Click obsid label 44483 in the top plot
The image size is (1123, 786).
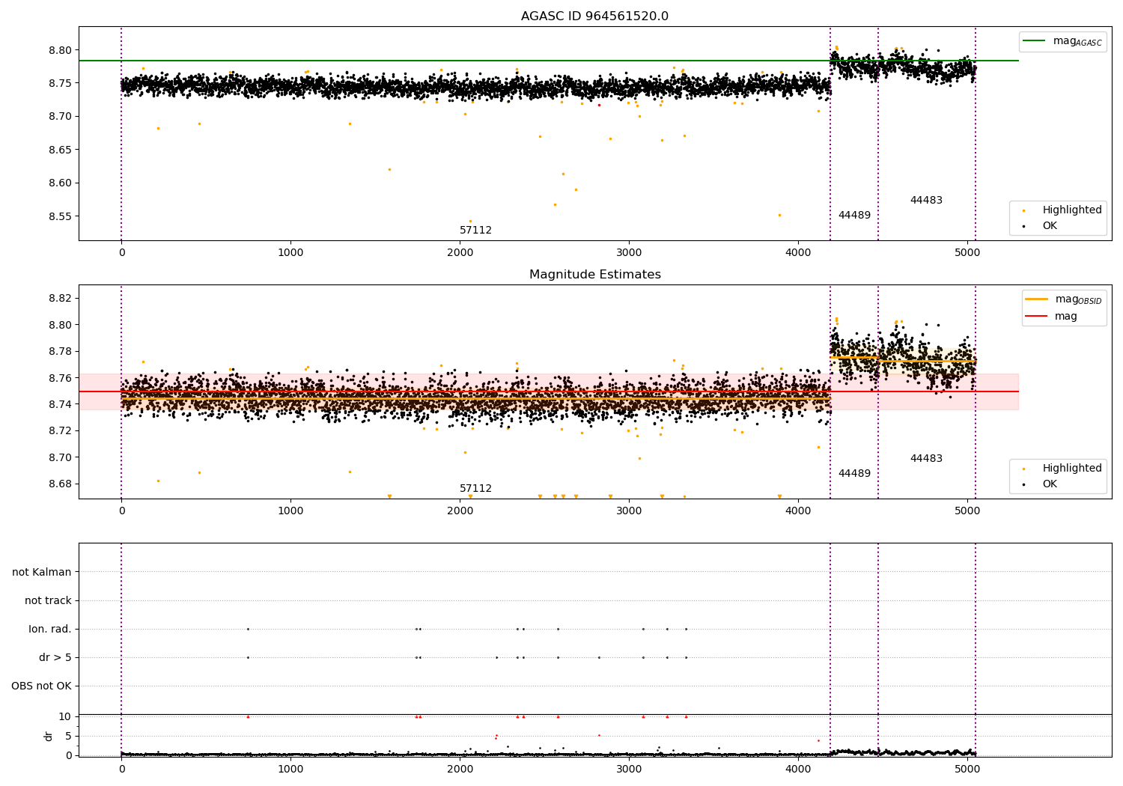point(926,200)
